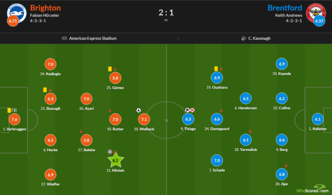Click Brighton's 6.71 team rating badge
Viewport: 332px width, 195px height.
(x=13, y=21)
